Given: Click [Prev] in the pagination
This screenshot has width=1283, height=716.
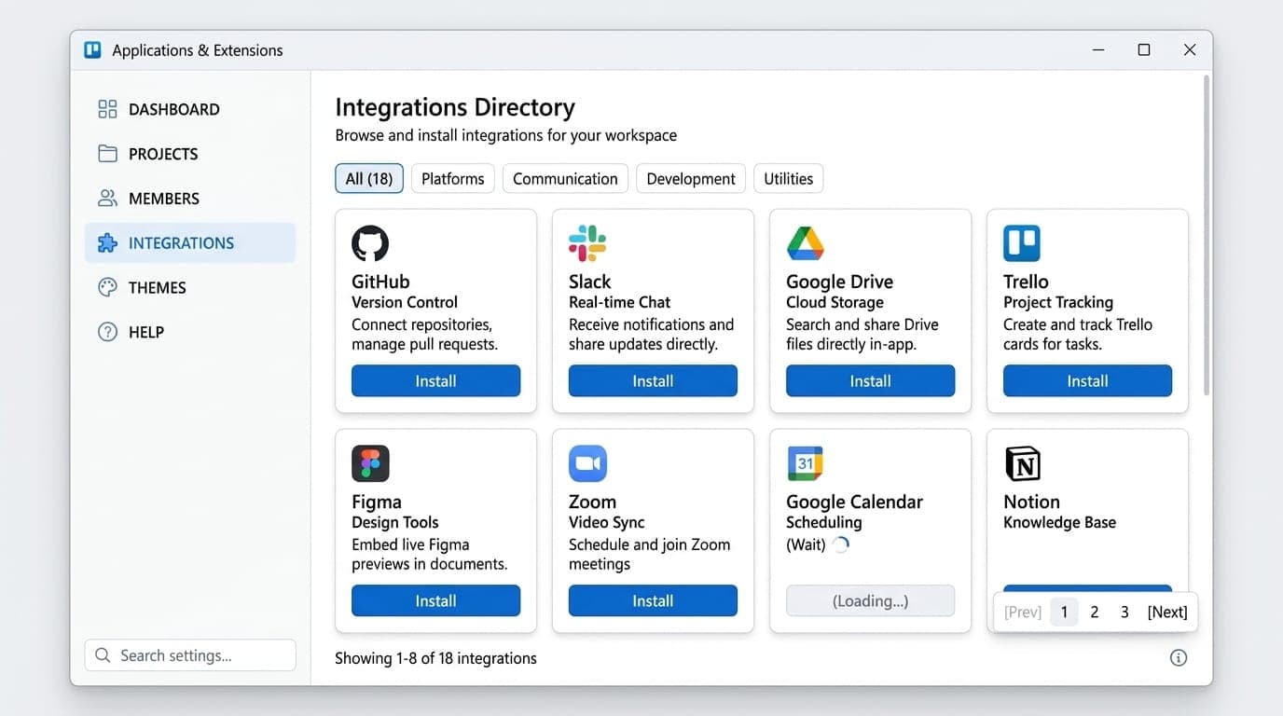Looking at the screenshot, I should pyautogui.click(x=1023, y=613).
